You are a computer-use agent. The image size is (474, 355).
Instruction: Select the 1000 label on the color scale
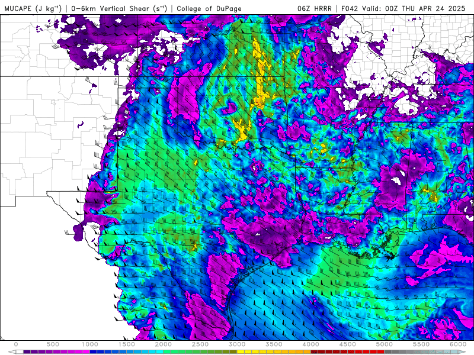point(90,344)
